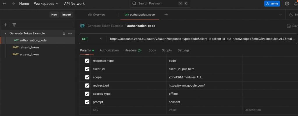Click the value 'offline'
The image size is (298, 116).
point(173,94)
